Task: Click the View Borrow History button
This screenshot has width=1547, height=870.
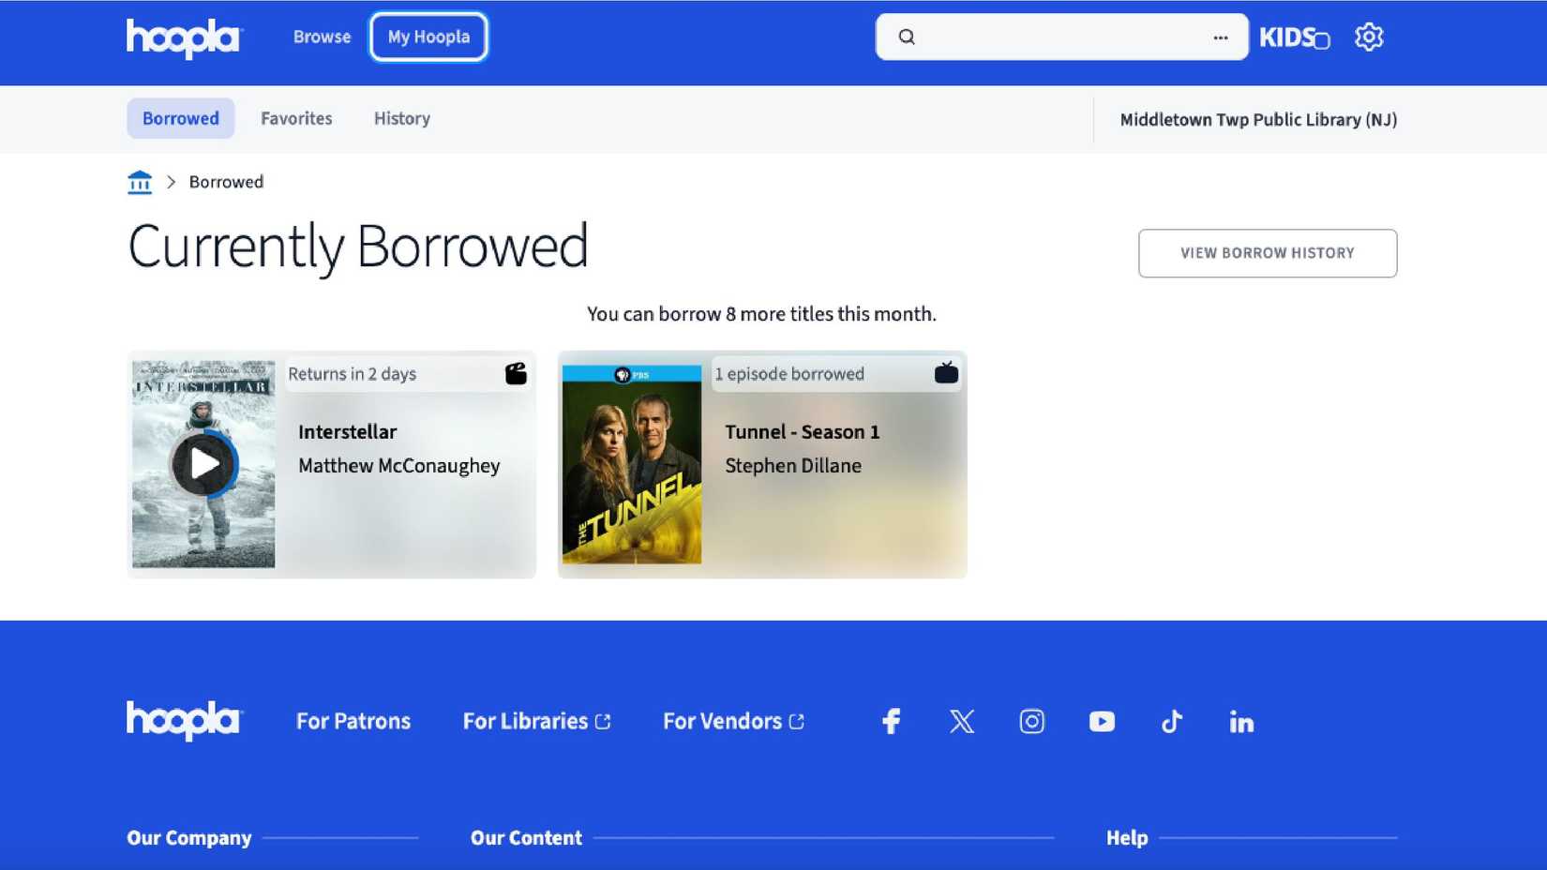Action: pos(1268,253)
